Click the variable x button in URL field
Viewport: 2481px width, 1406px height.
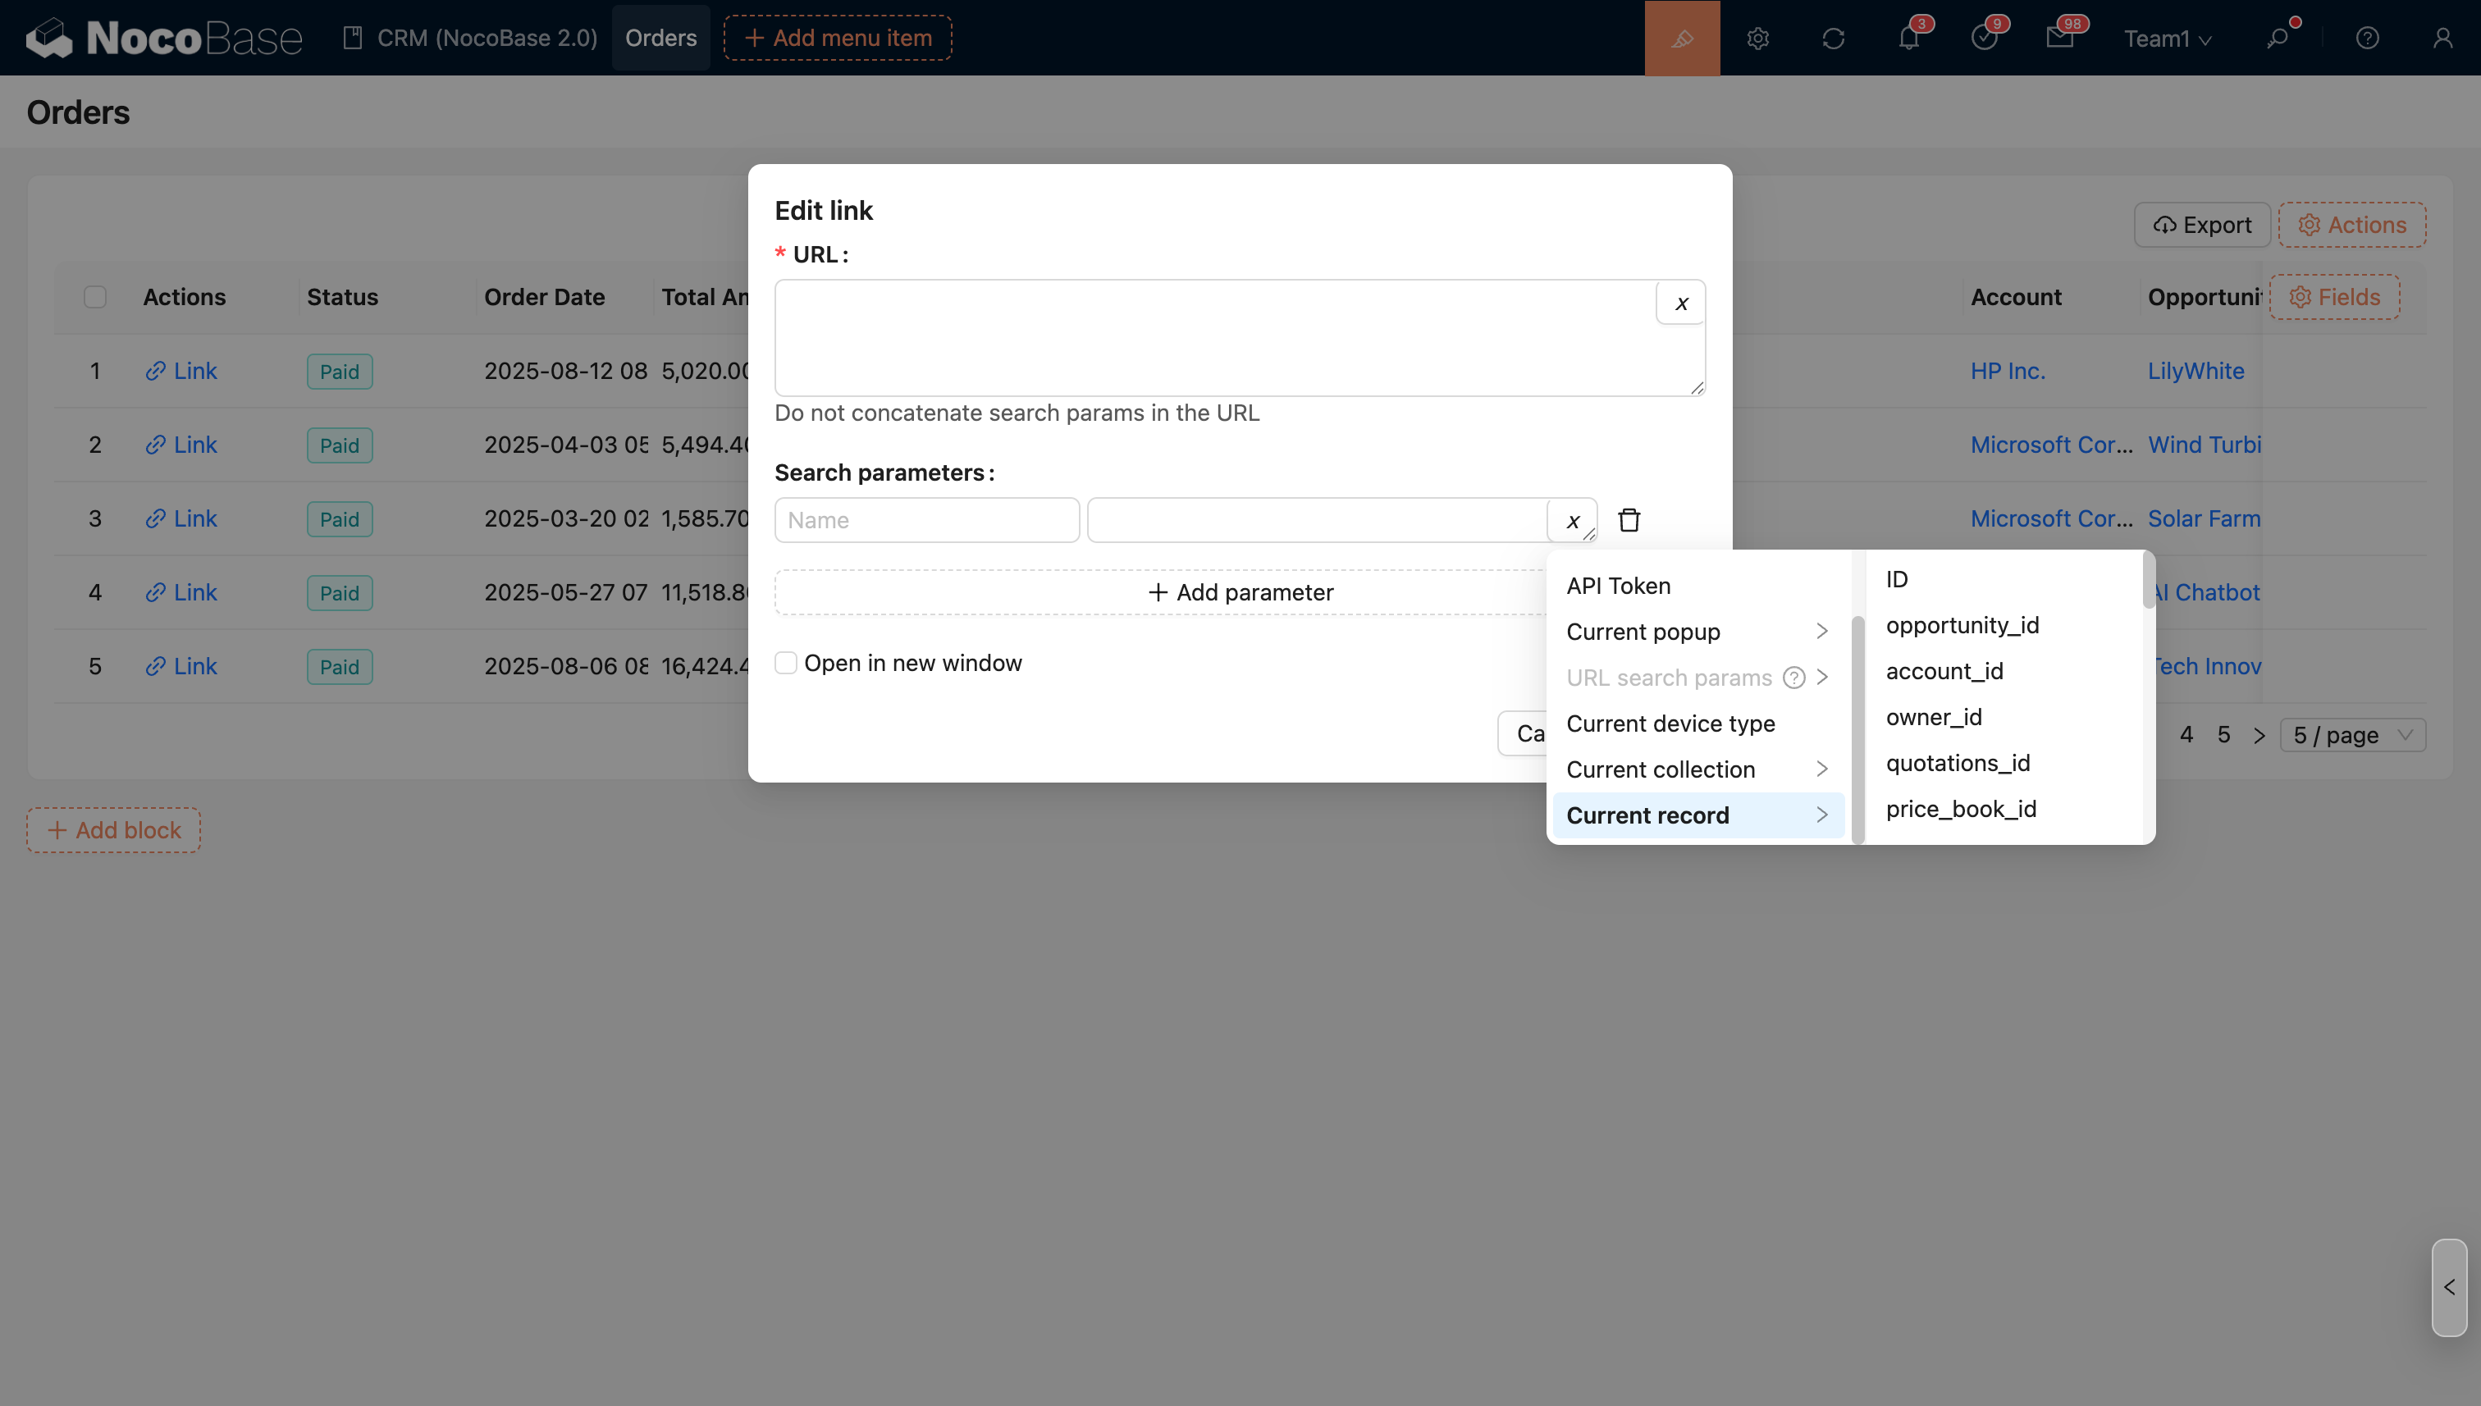point(1680,304)
